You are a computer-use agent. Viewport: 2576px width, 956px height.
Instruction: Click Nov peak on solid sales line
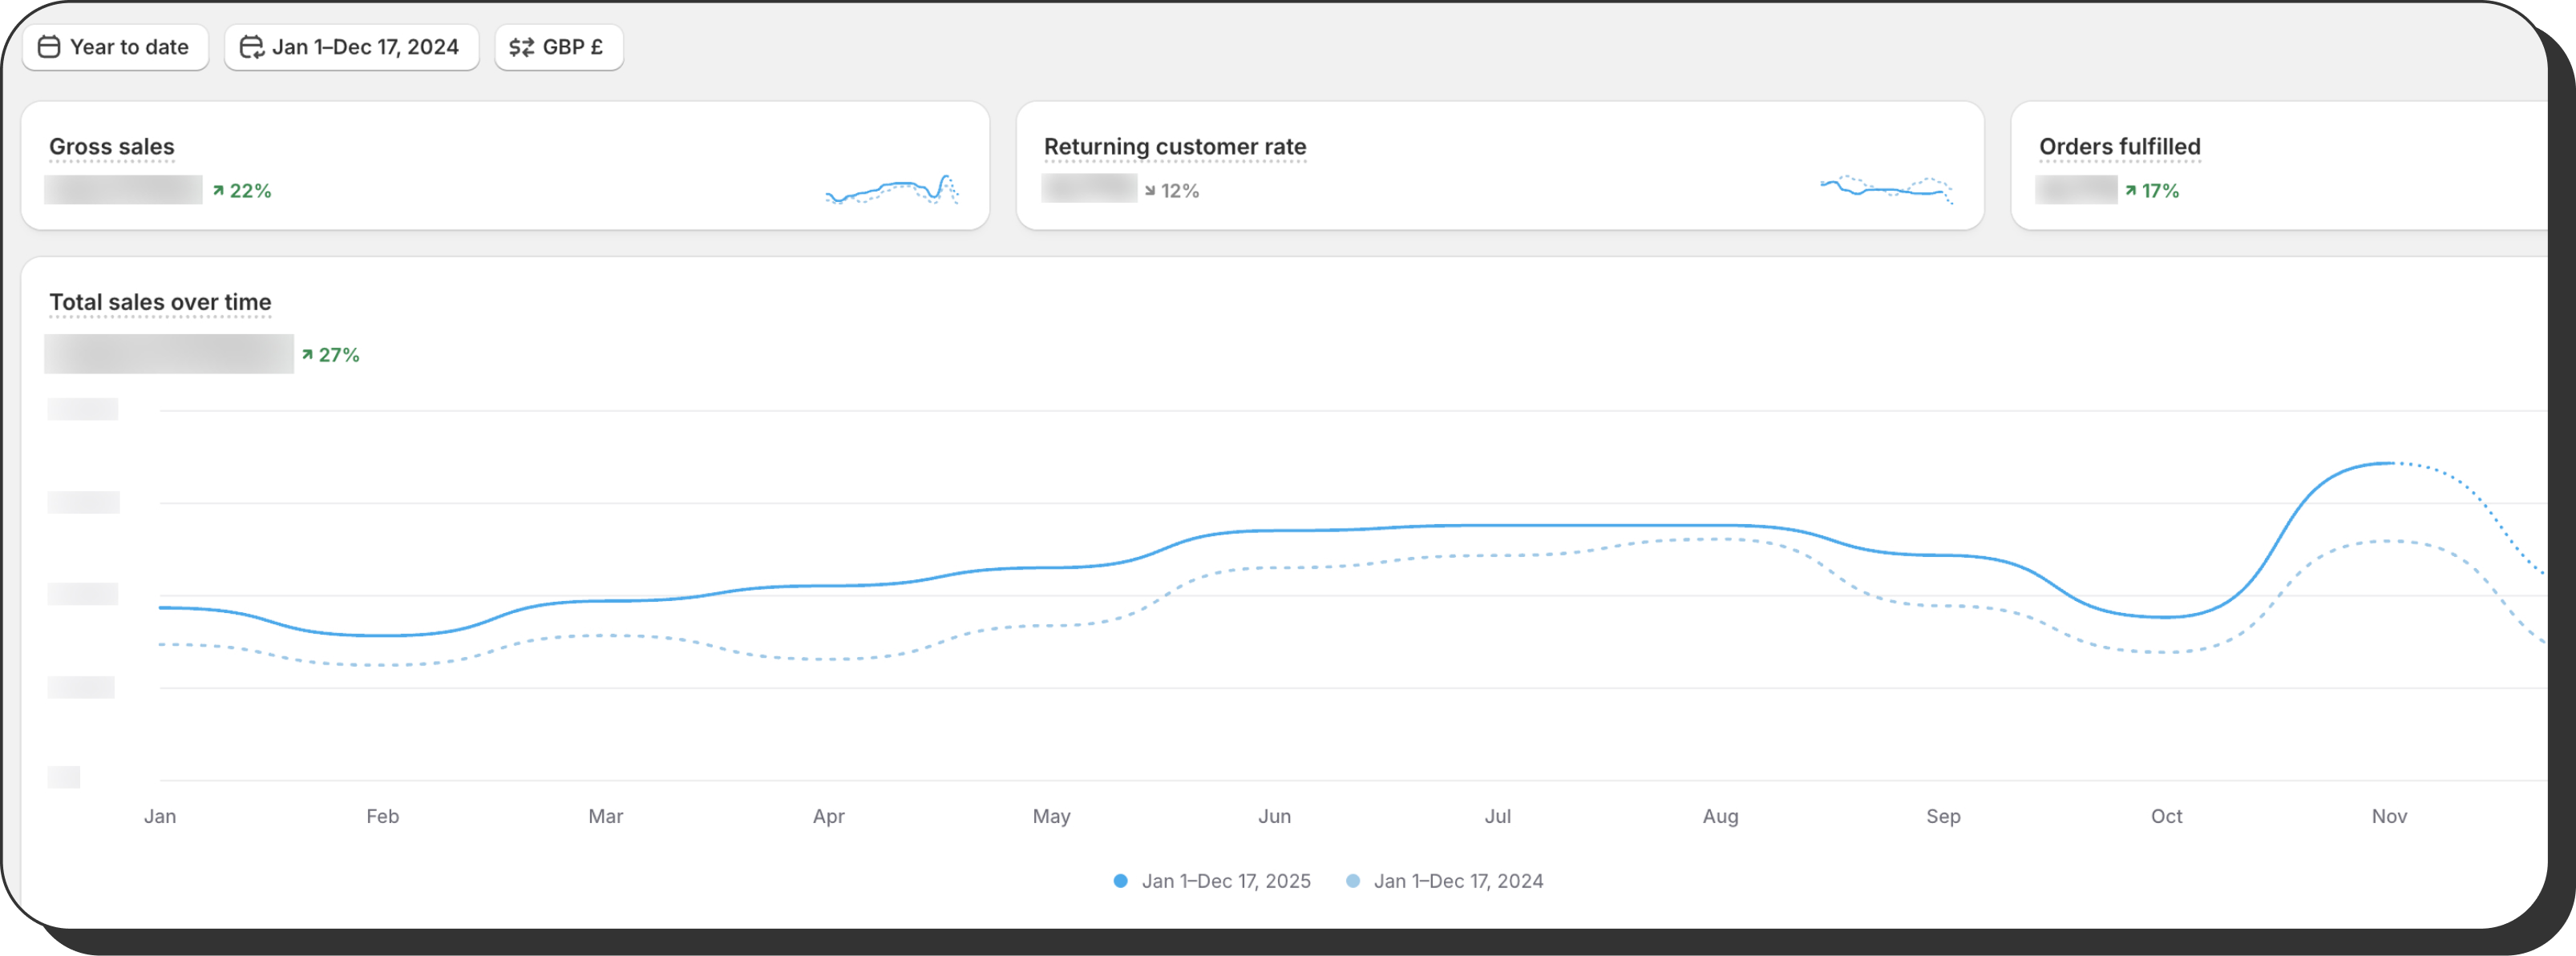[x=2386, y=463]
